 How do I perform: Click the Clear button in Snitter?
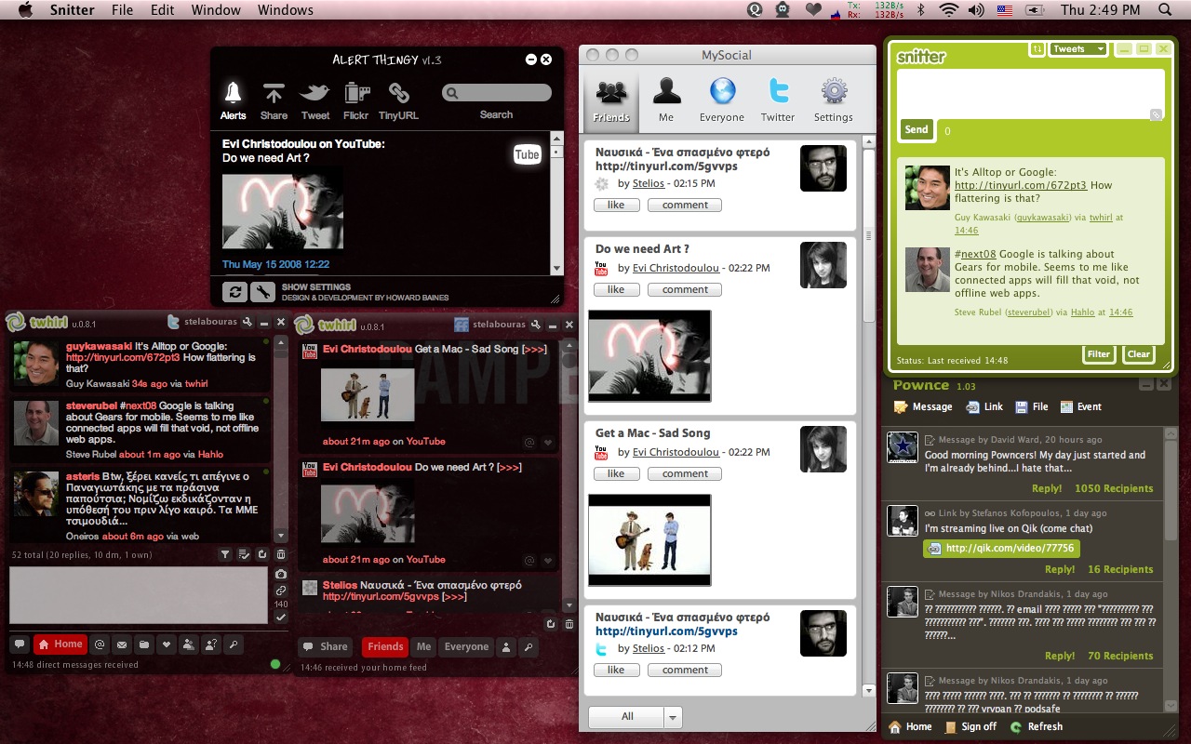pos(1138,353)
